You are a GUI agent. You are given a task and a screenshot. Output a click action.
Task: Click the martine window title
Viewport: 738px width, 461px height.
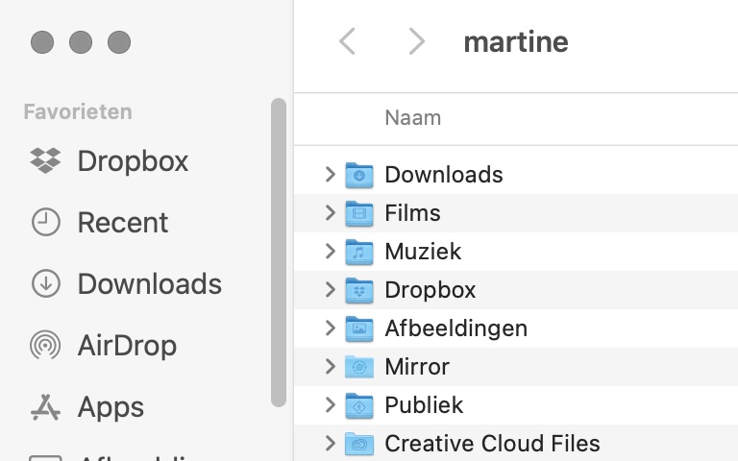(516, 41)
